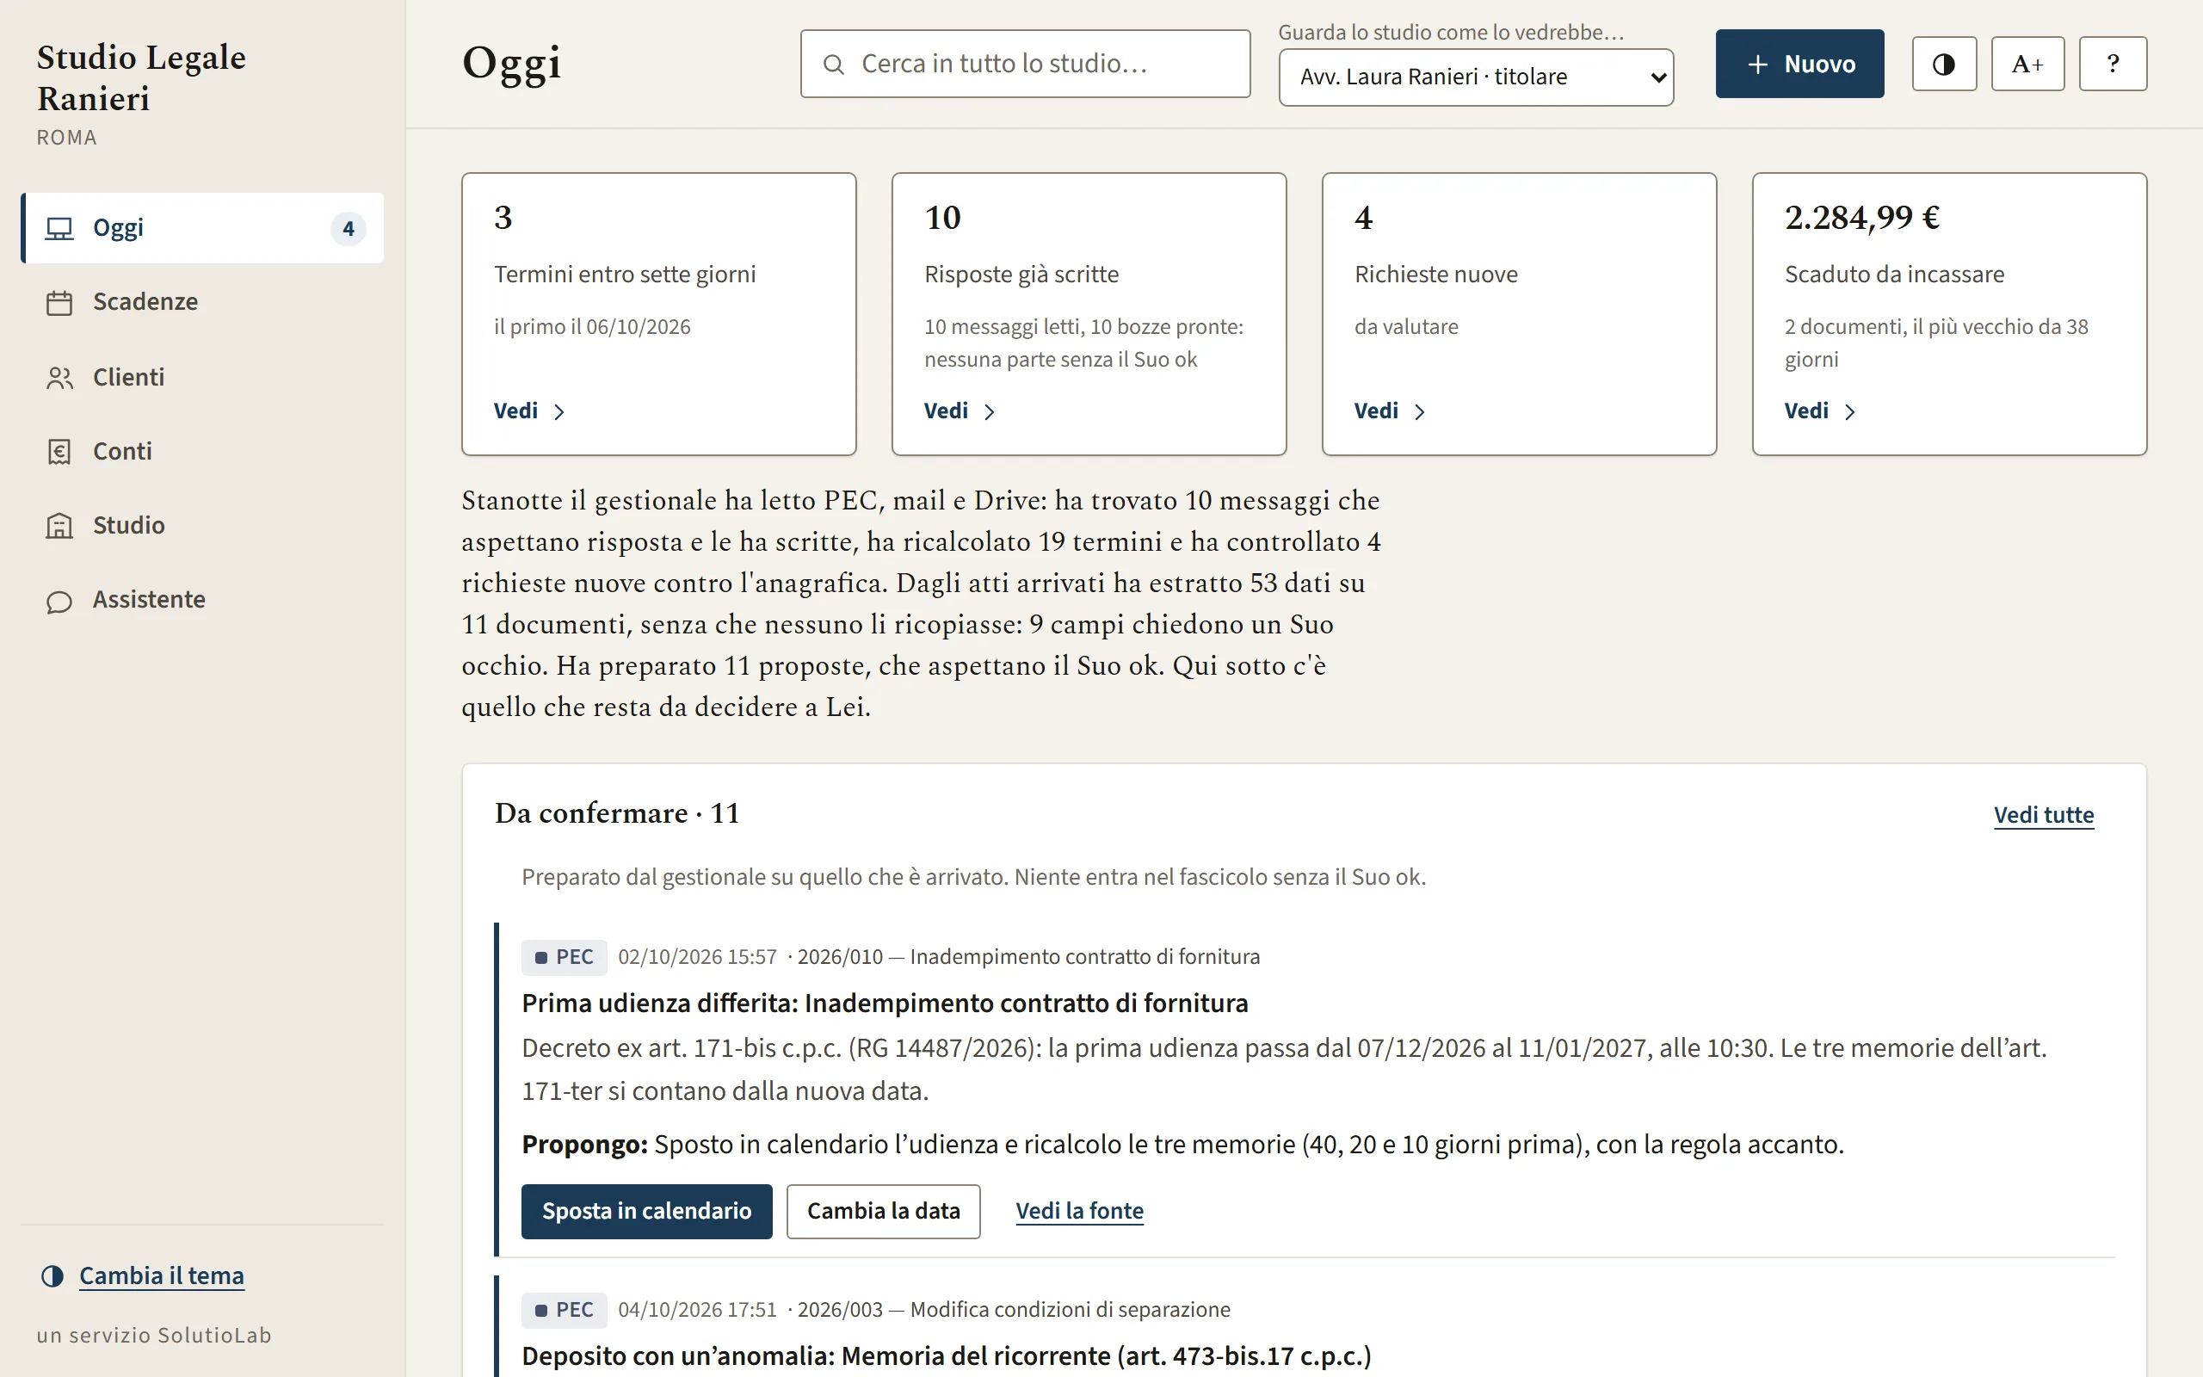Click the heading 'Deposito con un'anomalia: Memoria del ricorrente'
This screenshot has width=2203, height=1377.
click(947, 1356)
